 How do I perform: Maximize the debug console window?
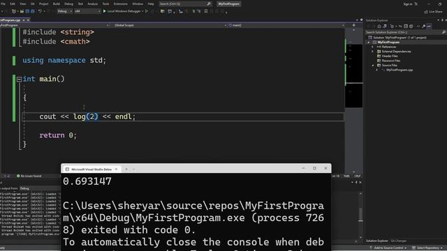click(314, 168)
